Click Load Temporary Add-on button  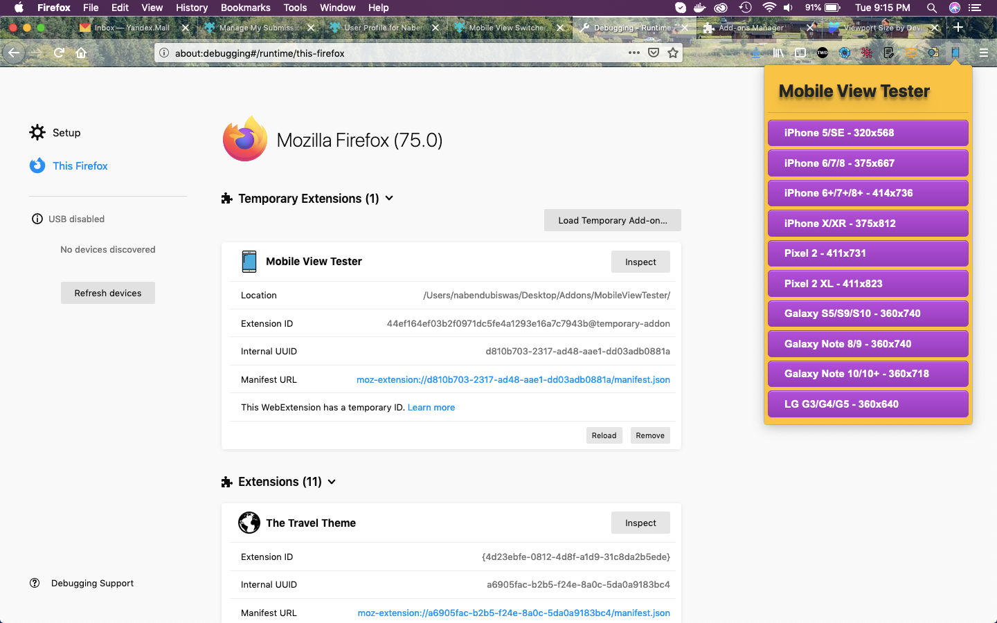(613, 220)
